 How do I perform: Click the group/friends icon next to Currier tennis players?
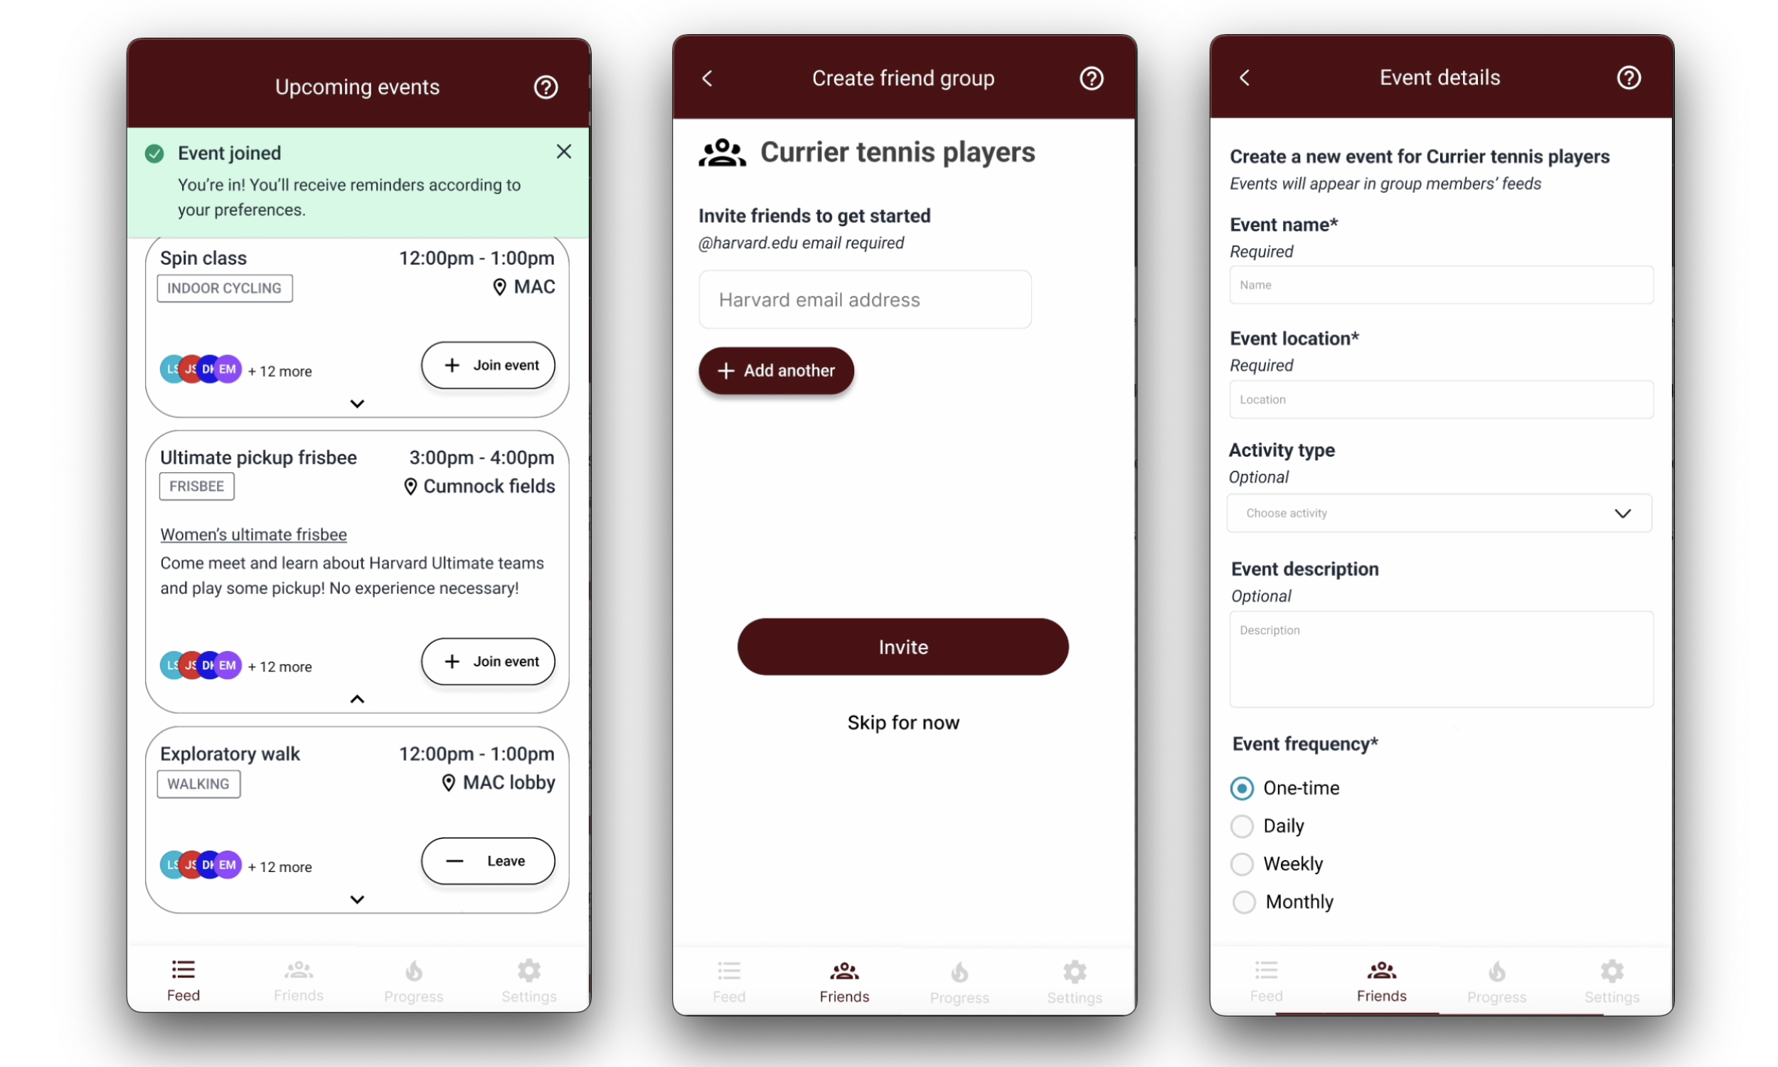tap(719, 151)
